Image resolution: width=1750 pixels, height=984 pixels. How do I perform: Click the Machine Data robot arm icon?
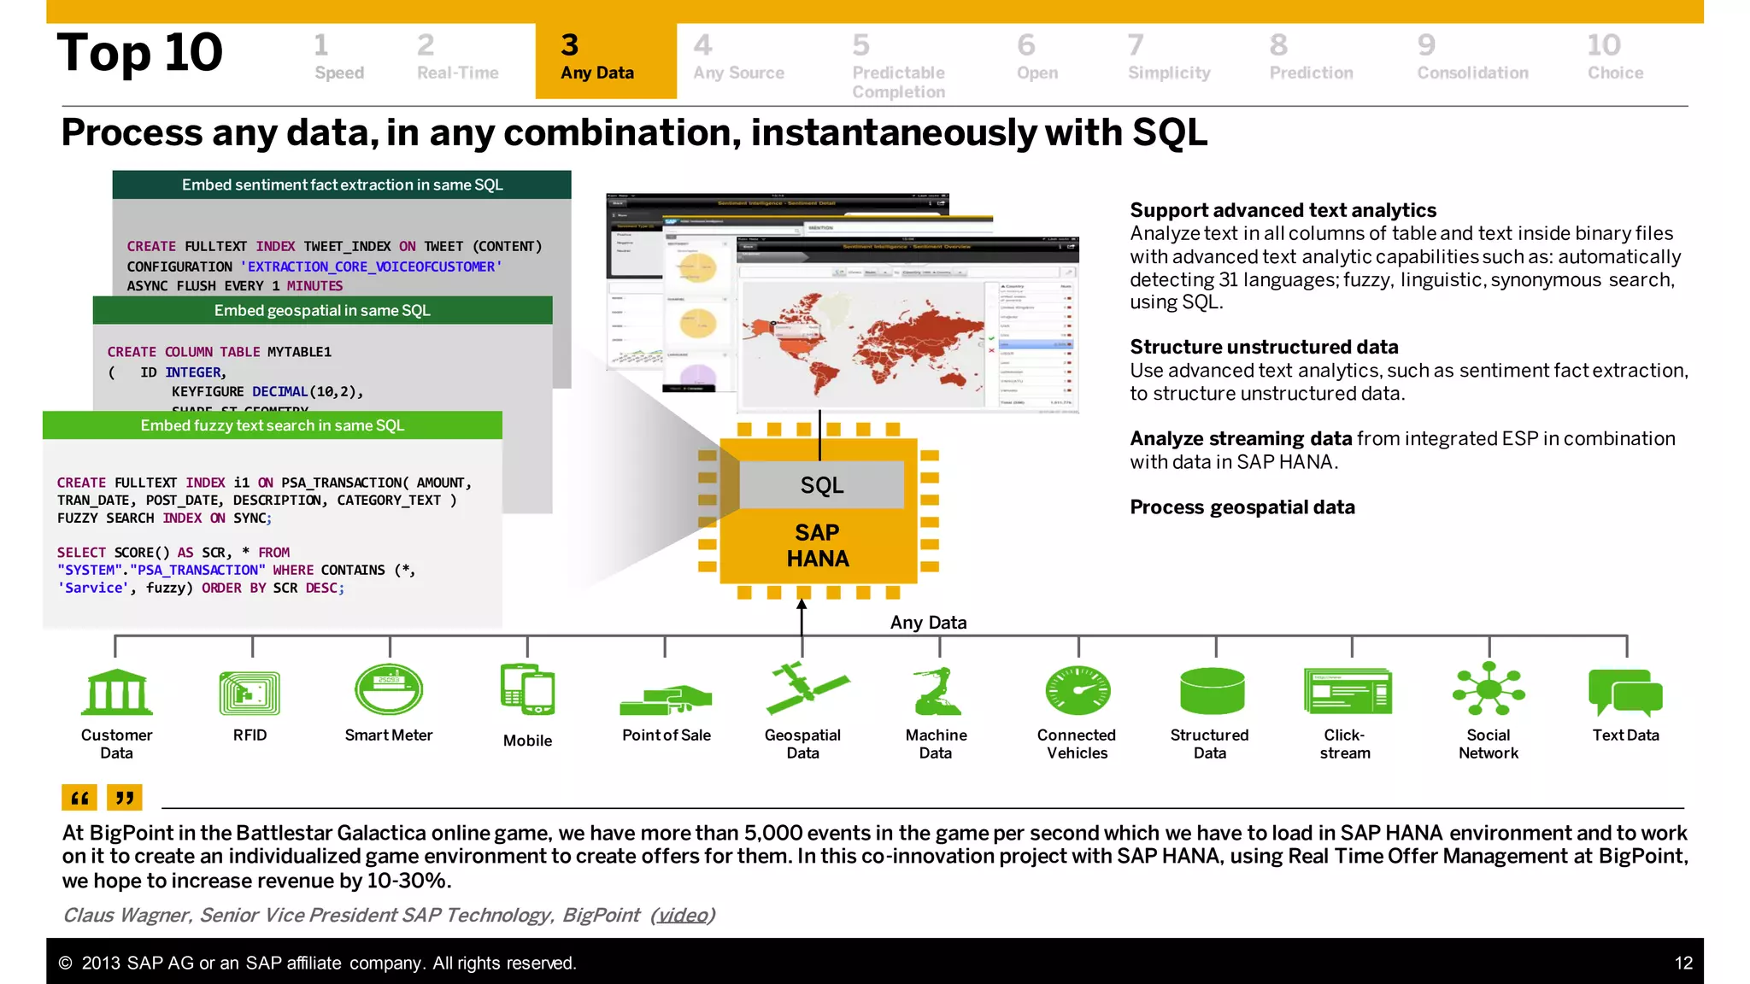[937, 691]
